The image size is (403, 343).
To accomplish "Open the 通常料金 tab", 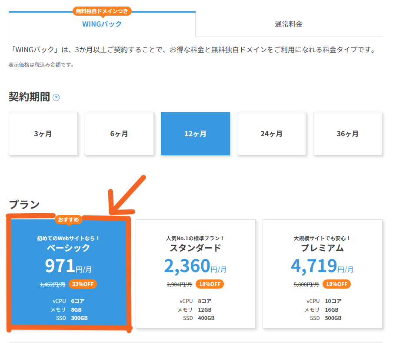I will 289,24.
